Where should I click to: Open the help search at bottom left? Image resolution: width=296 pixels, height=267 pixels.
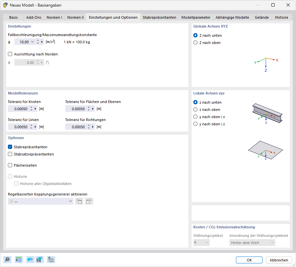click(x=7, y=259)
